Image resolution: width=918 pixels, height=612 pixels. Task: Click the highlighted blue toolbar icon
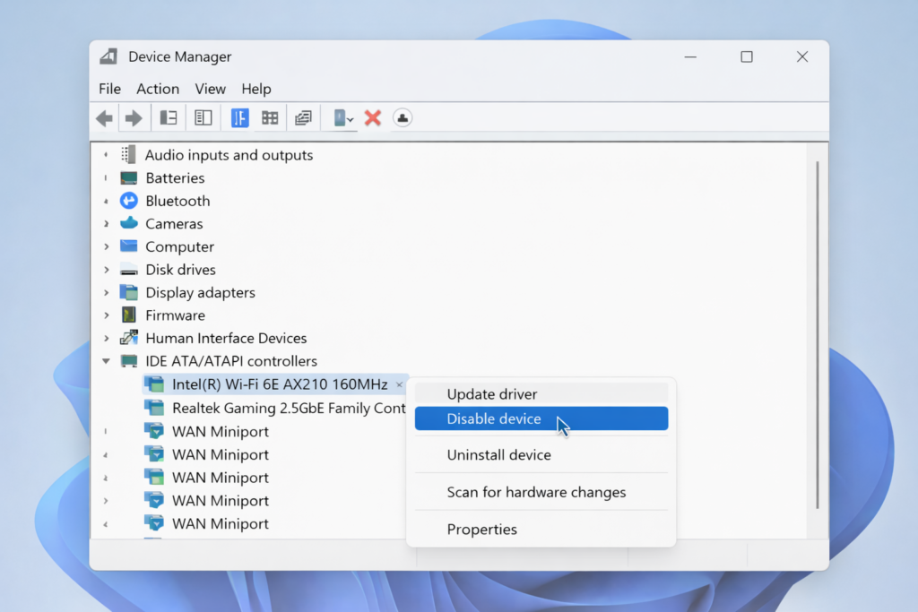[239, 118]
